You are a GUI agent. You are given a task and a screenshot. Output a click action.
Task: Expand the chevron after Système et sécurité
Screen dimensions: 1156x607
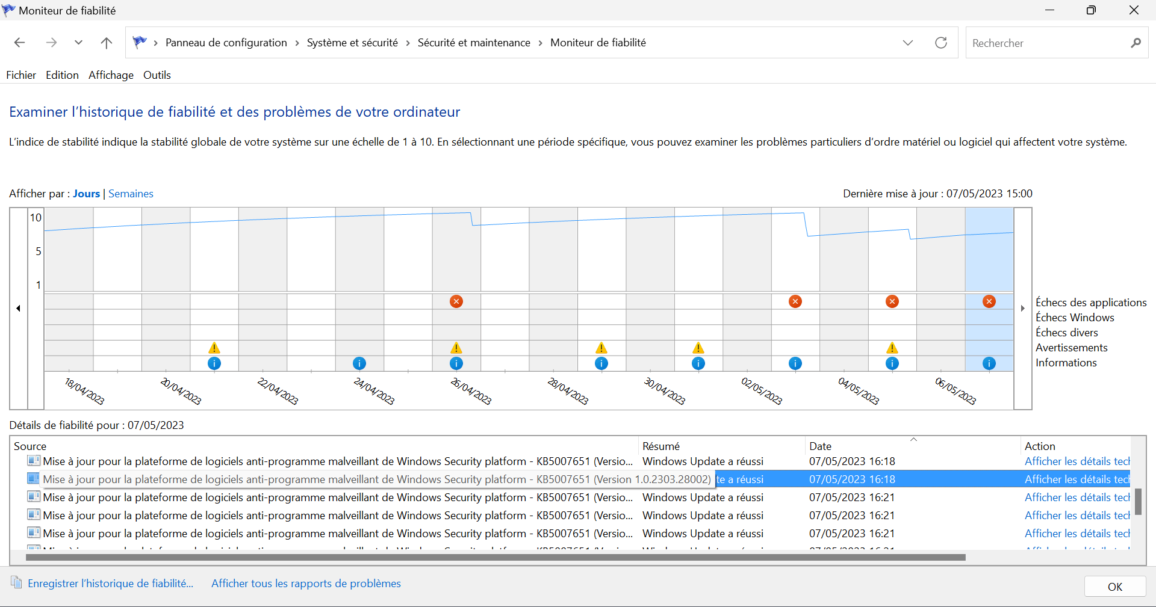pos(408,43)
